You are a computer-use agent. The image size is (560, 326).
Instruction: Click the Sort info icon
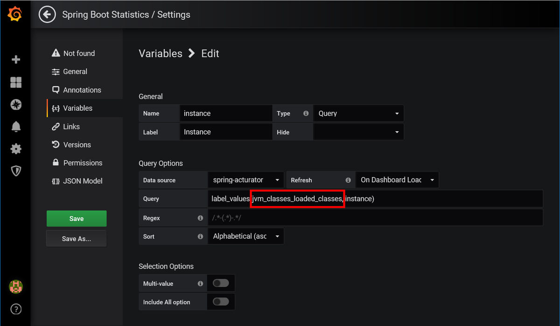[x=200, y=237]
